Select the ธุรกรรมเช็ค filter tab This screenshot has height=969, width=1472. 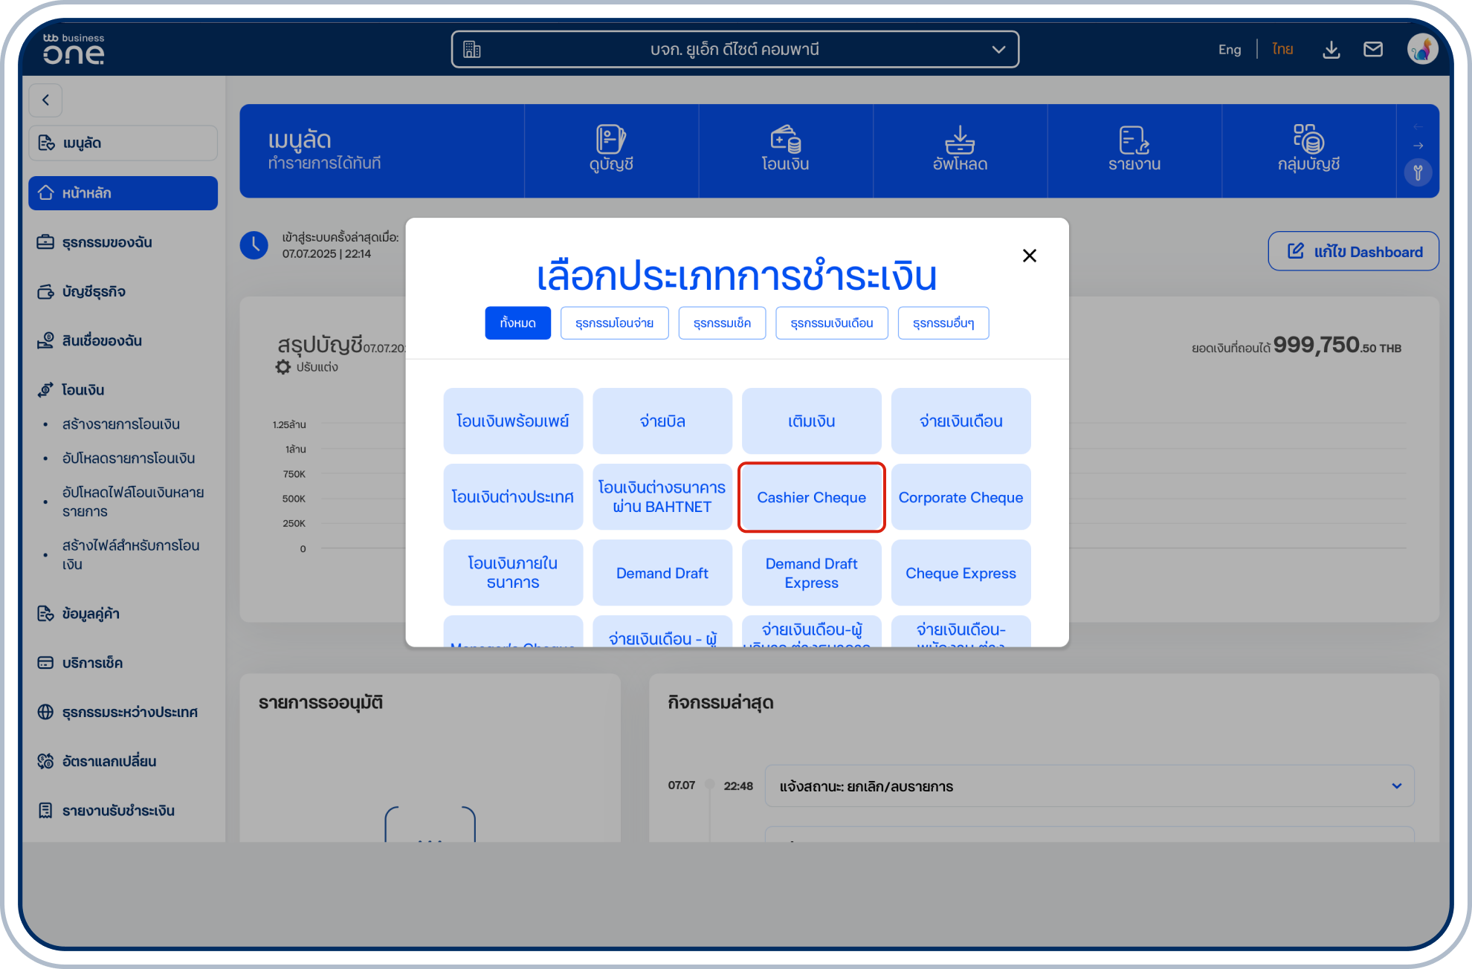click(722, 323)
